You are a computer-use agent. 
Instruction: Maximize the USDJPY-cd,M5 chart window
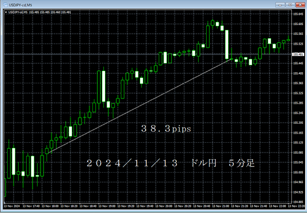click(290, 5)
